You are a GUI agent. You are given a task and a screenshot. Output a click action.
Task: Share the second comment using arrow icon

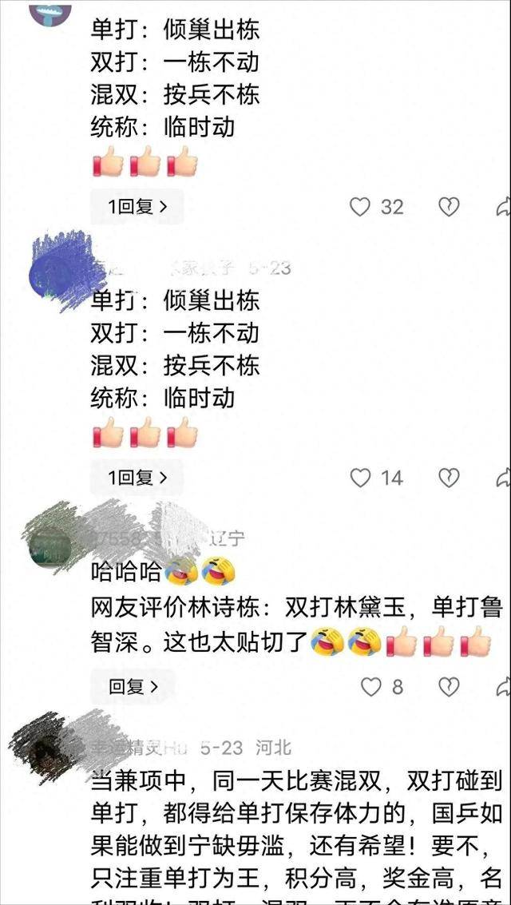[504, 478]
